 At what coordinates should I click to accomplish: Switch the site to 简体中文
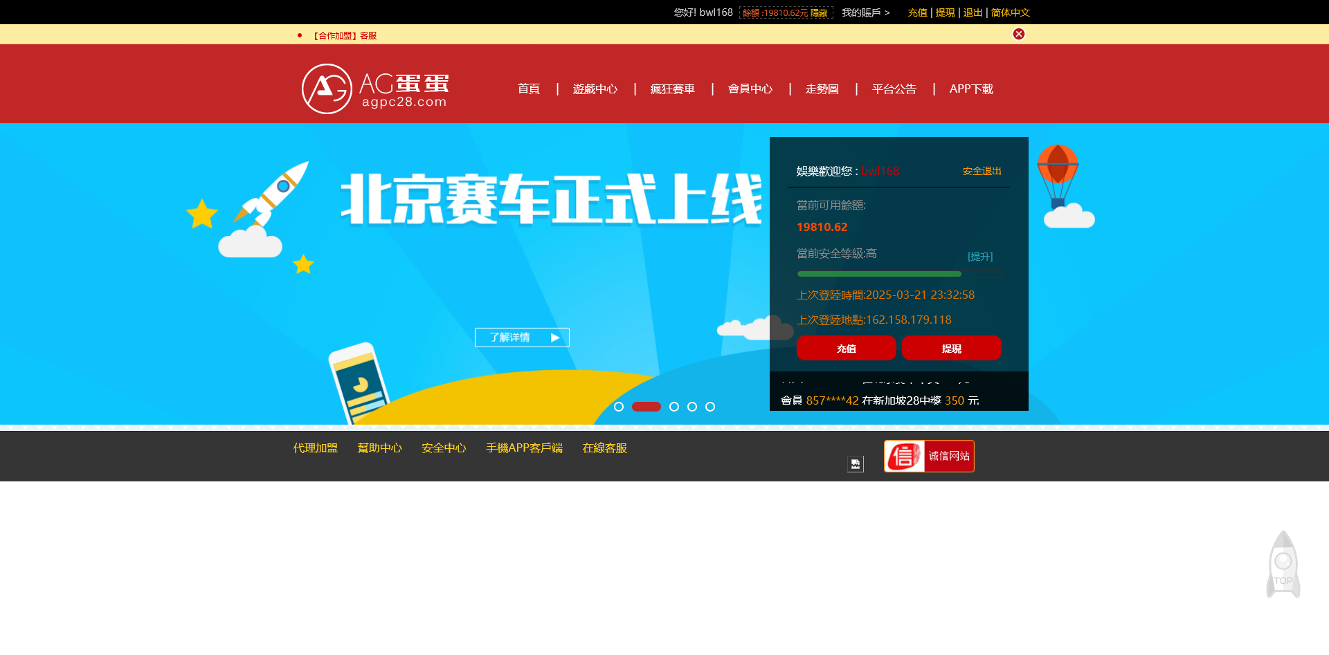point(1010,12)
